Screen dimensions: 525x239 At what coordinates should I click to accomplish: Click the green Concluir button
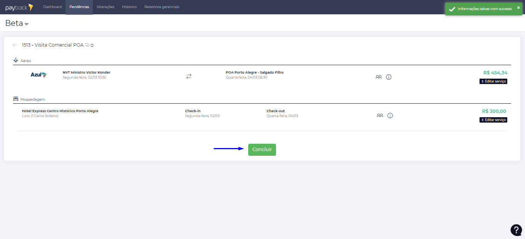point(262,150)
